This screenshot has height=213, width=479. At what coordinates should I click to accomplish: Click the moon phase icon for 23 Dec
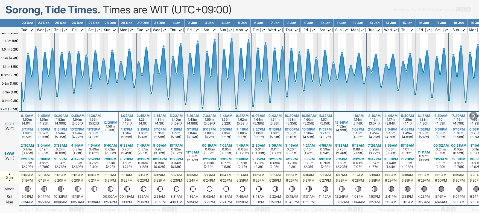[x=27, y=189]
